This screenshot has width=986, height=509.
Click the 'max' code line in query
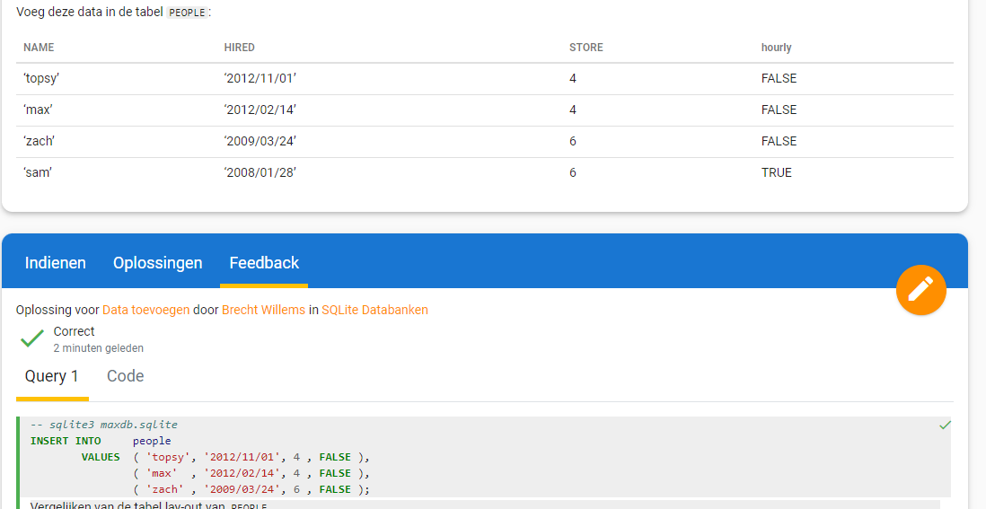pyautogui.click(x=251, y=473)
